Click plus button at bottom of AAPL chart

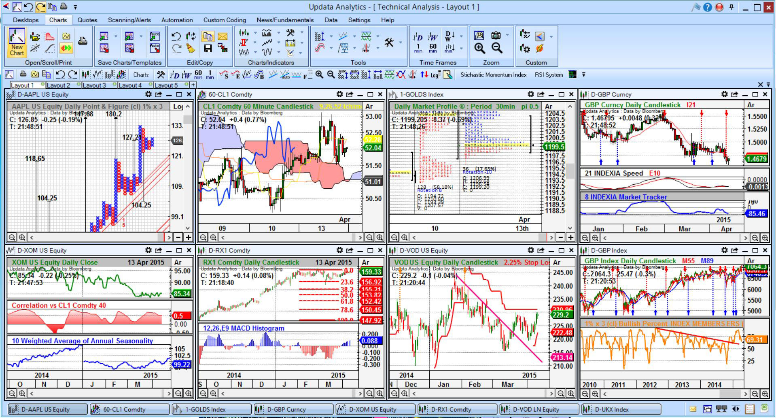188,237
